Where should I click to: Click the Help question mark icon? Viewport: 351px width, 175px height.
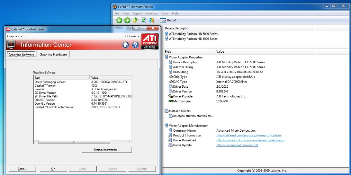[135, 45]
